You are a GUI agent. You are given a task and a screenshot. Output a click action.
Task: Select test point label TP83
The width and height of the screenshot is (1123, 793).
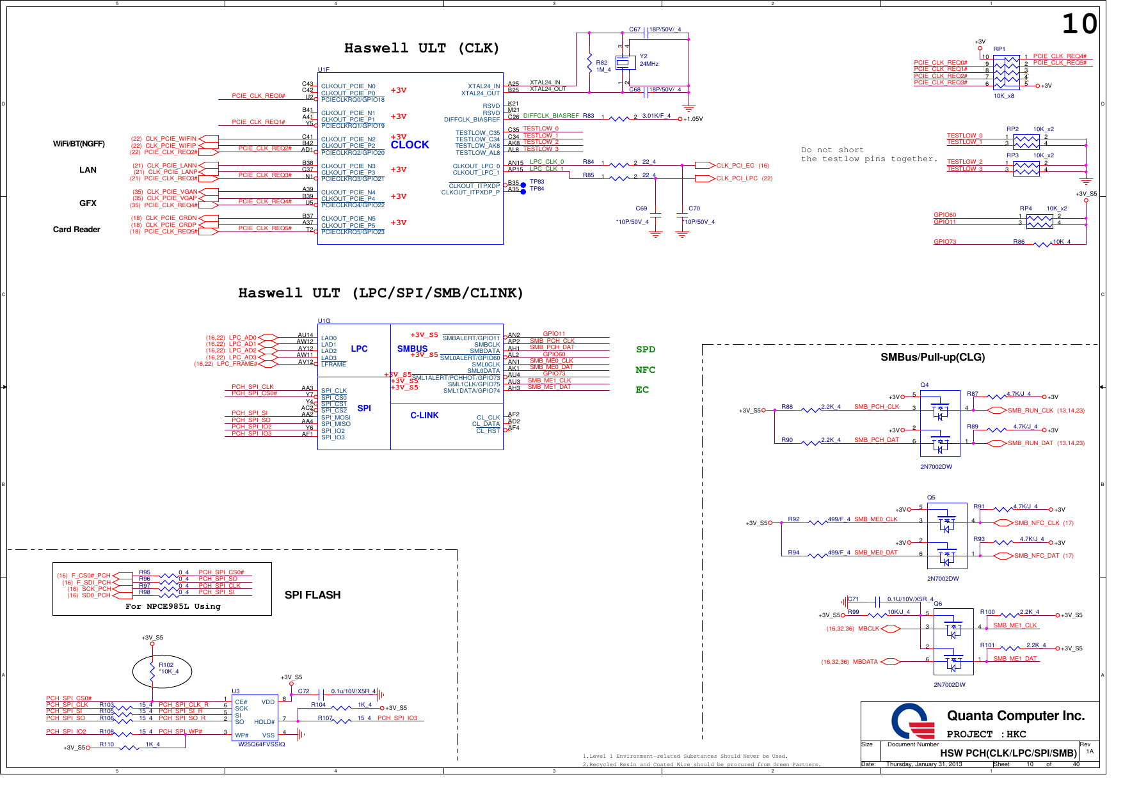pos(537,182)
